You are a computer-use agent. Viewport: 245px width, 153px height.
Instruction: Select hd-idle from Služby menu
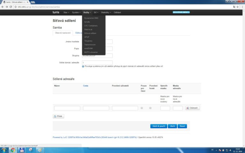87,22
